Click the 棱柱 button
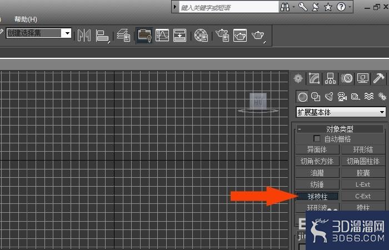Image resolution: width=389 pixels, height=250 pixels. pos(363,207)
